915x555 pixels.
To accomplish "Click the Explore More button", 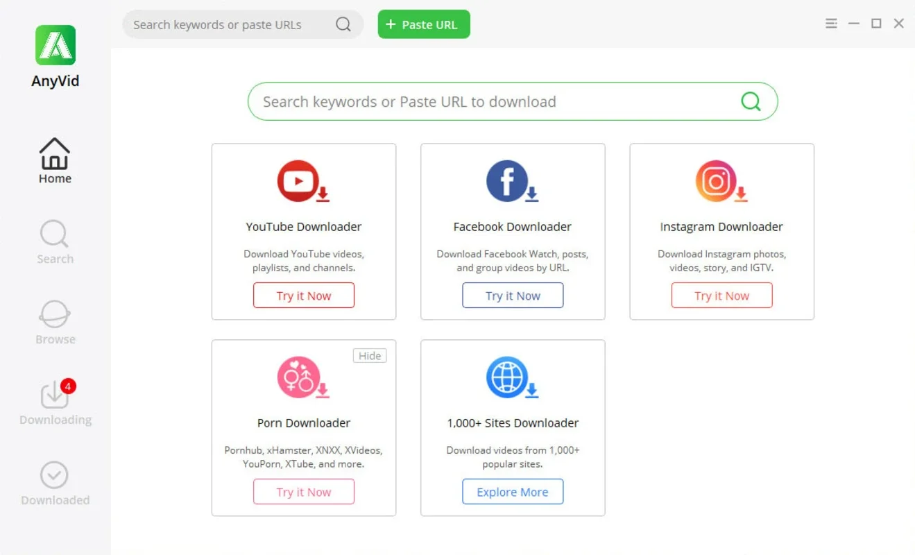I will point(513,492).
